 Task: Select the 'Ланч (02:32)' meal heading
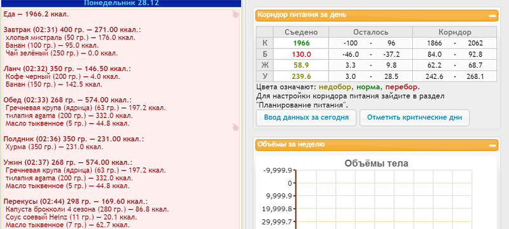(67, 69)
